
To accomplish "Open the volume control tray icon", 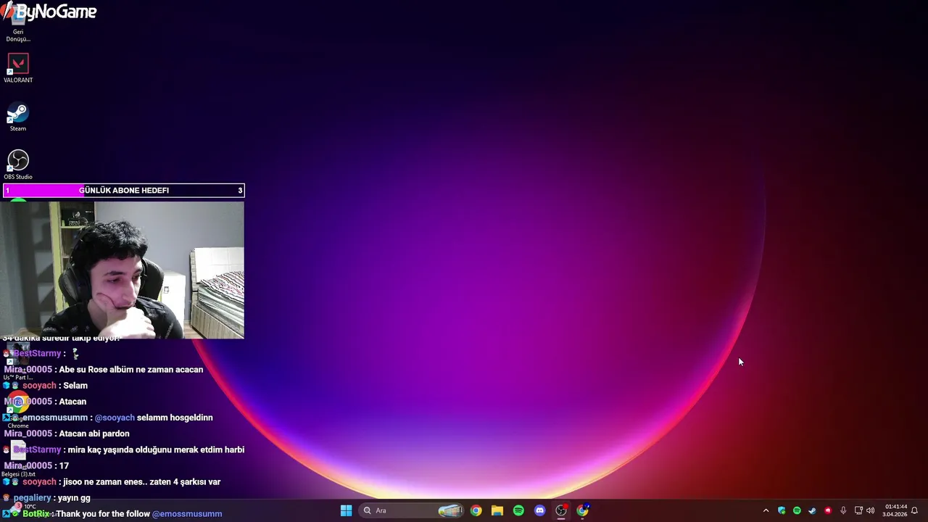I will (871, 510).
